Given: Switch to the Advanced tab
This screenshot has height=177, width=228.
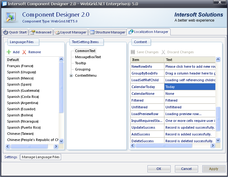Looking at the screenshot, I should point(41,32).
